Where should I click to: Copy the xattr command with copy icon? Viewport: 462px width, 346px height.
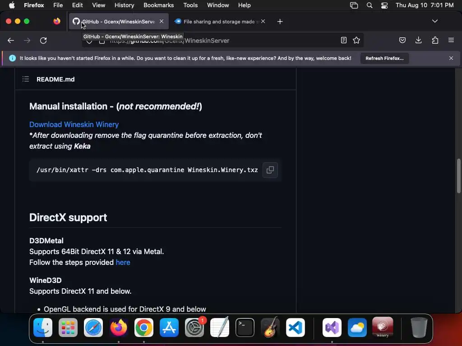pos(270,170)
